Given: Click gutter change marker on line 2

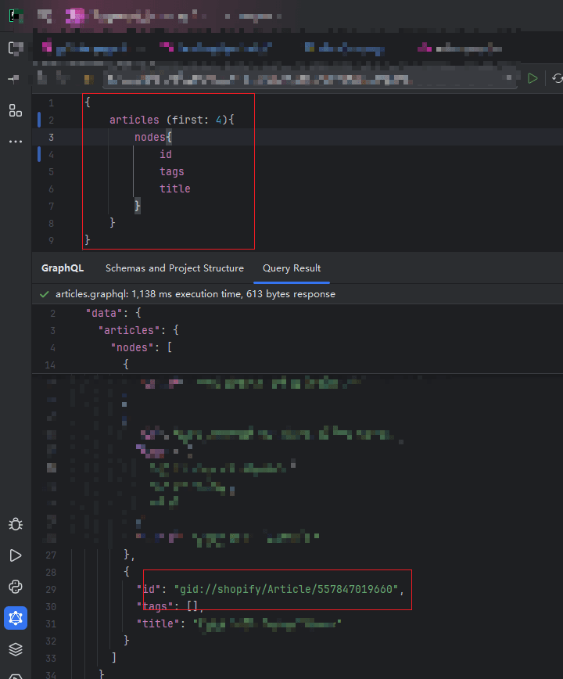Looking at the screenshot, I should pos(39,120).
